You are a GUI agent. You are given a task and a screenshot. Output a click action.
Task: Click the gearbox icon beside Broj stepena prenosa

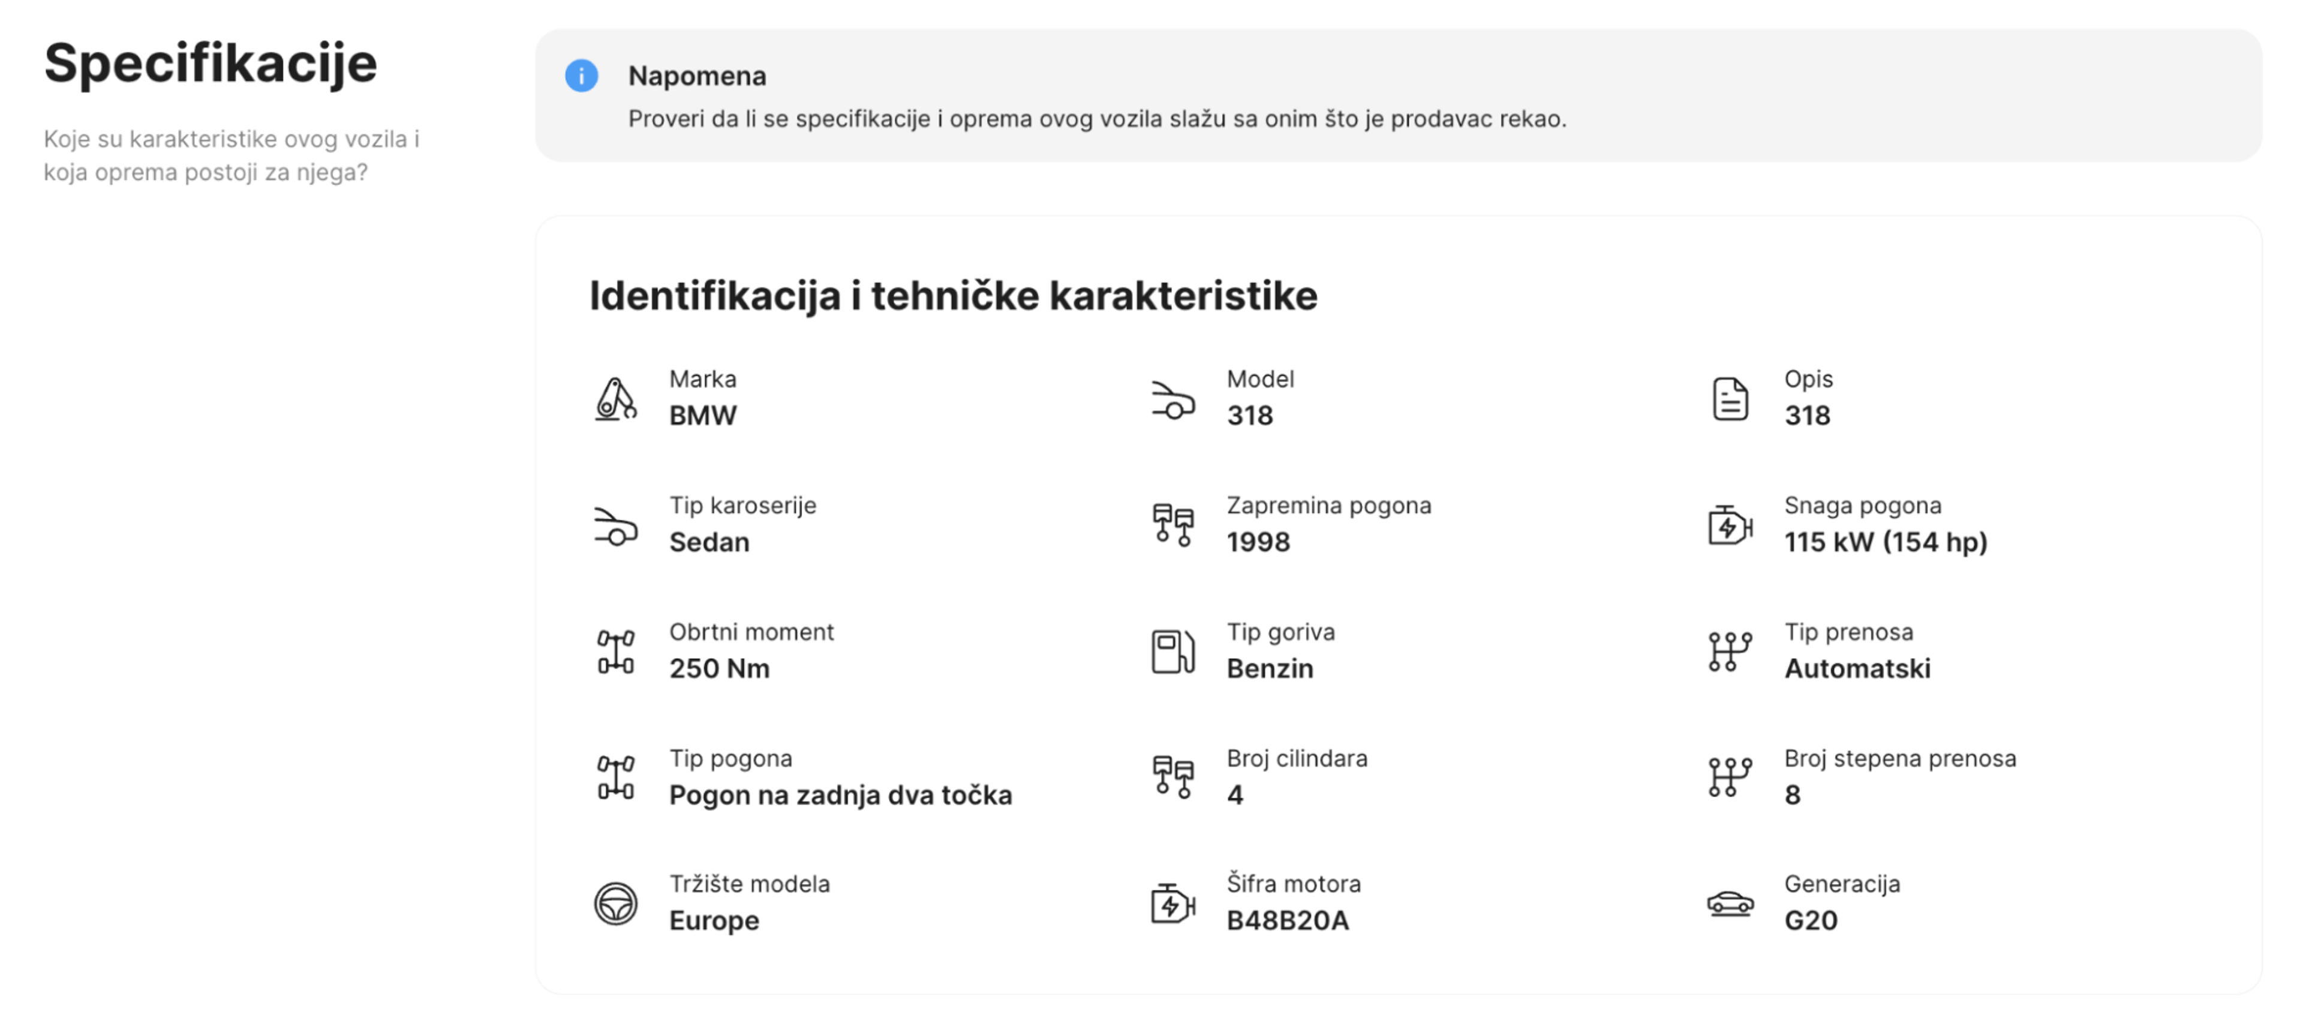pyautogui.click(x=1730, y=778)
